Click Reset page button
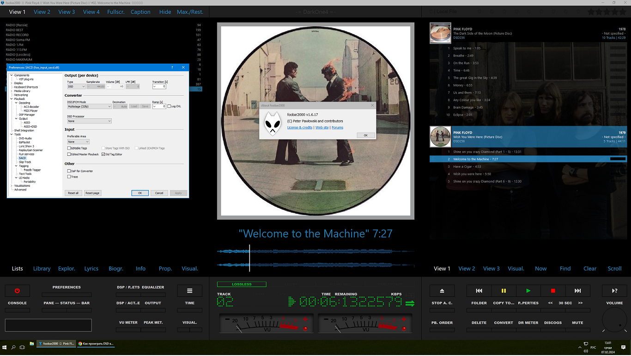631x356 pixels. [92, 193]
